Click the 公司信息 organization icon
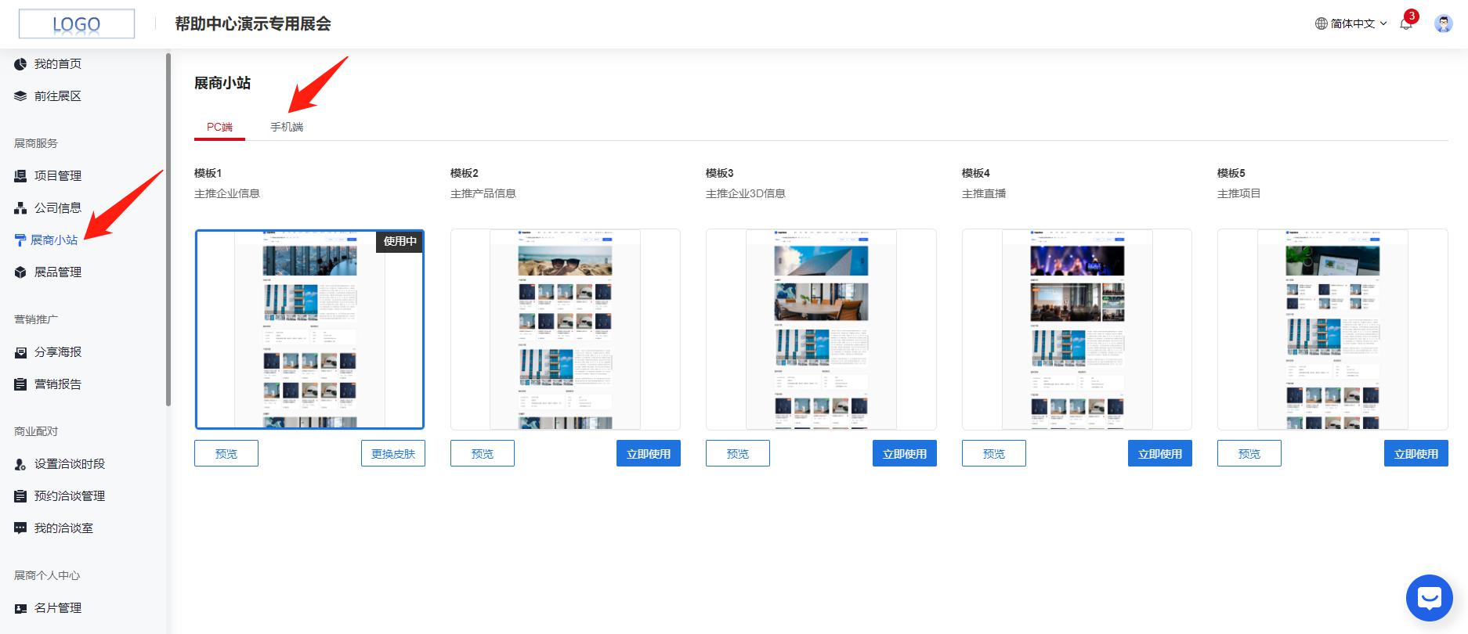 (x=20, y=208)
